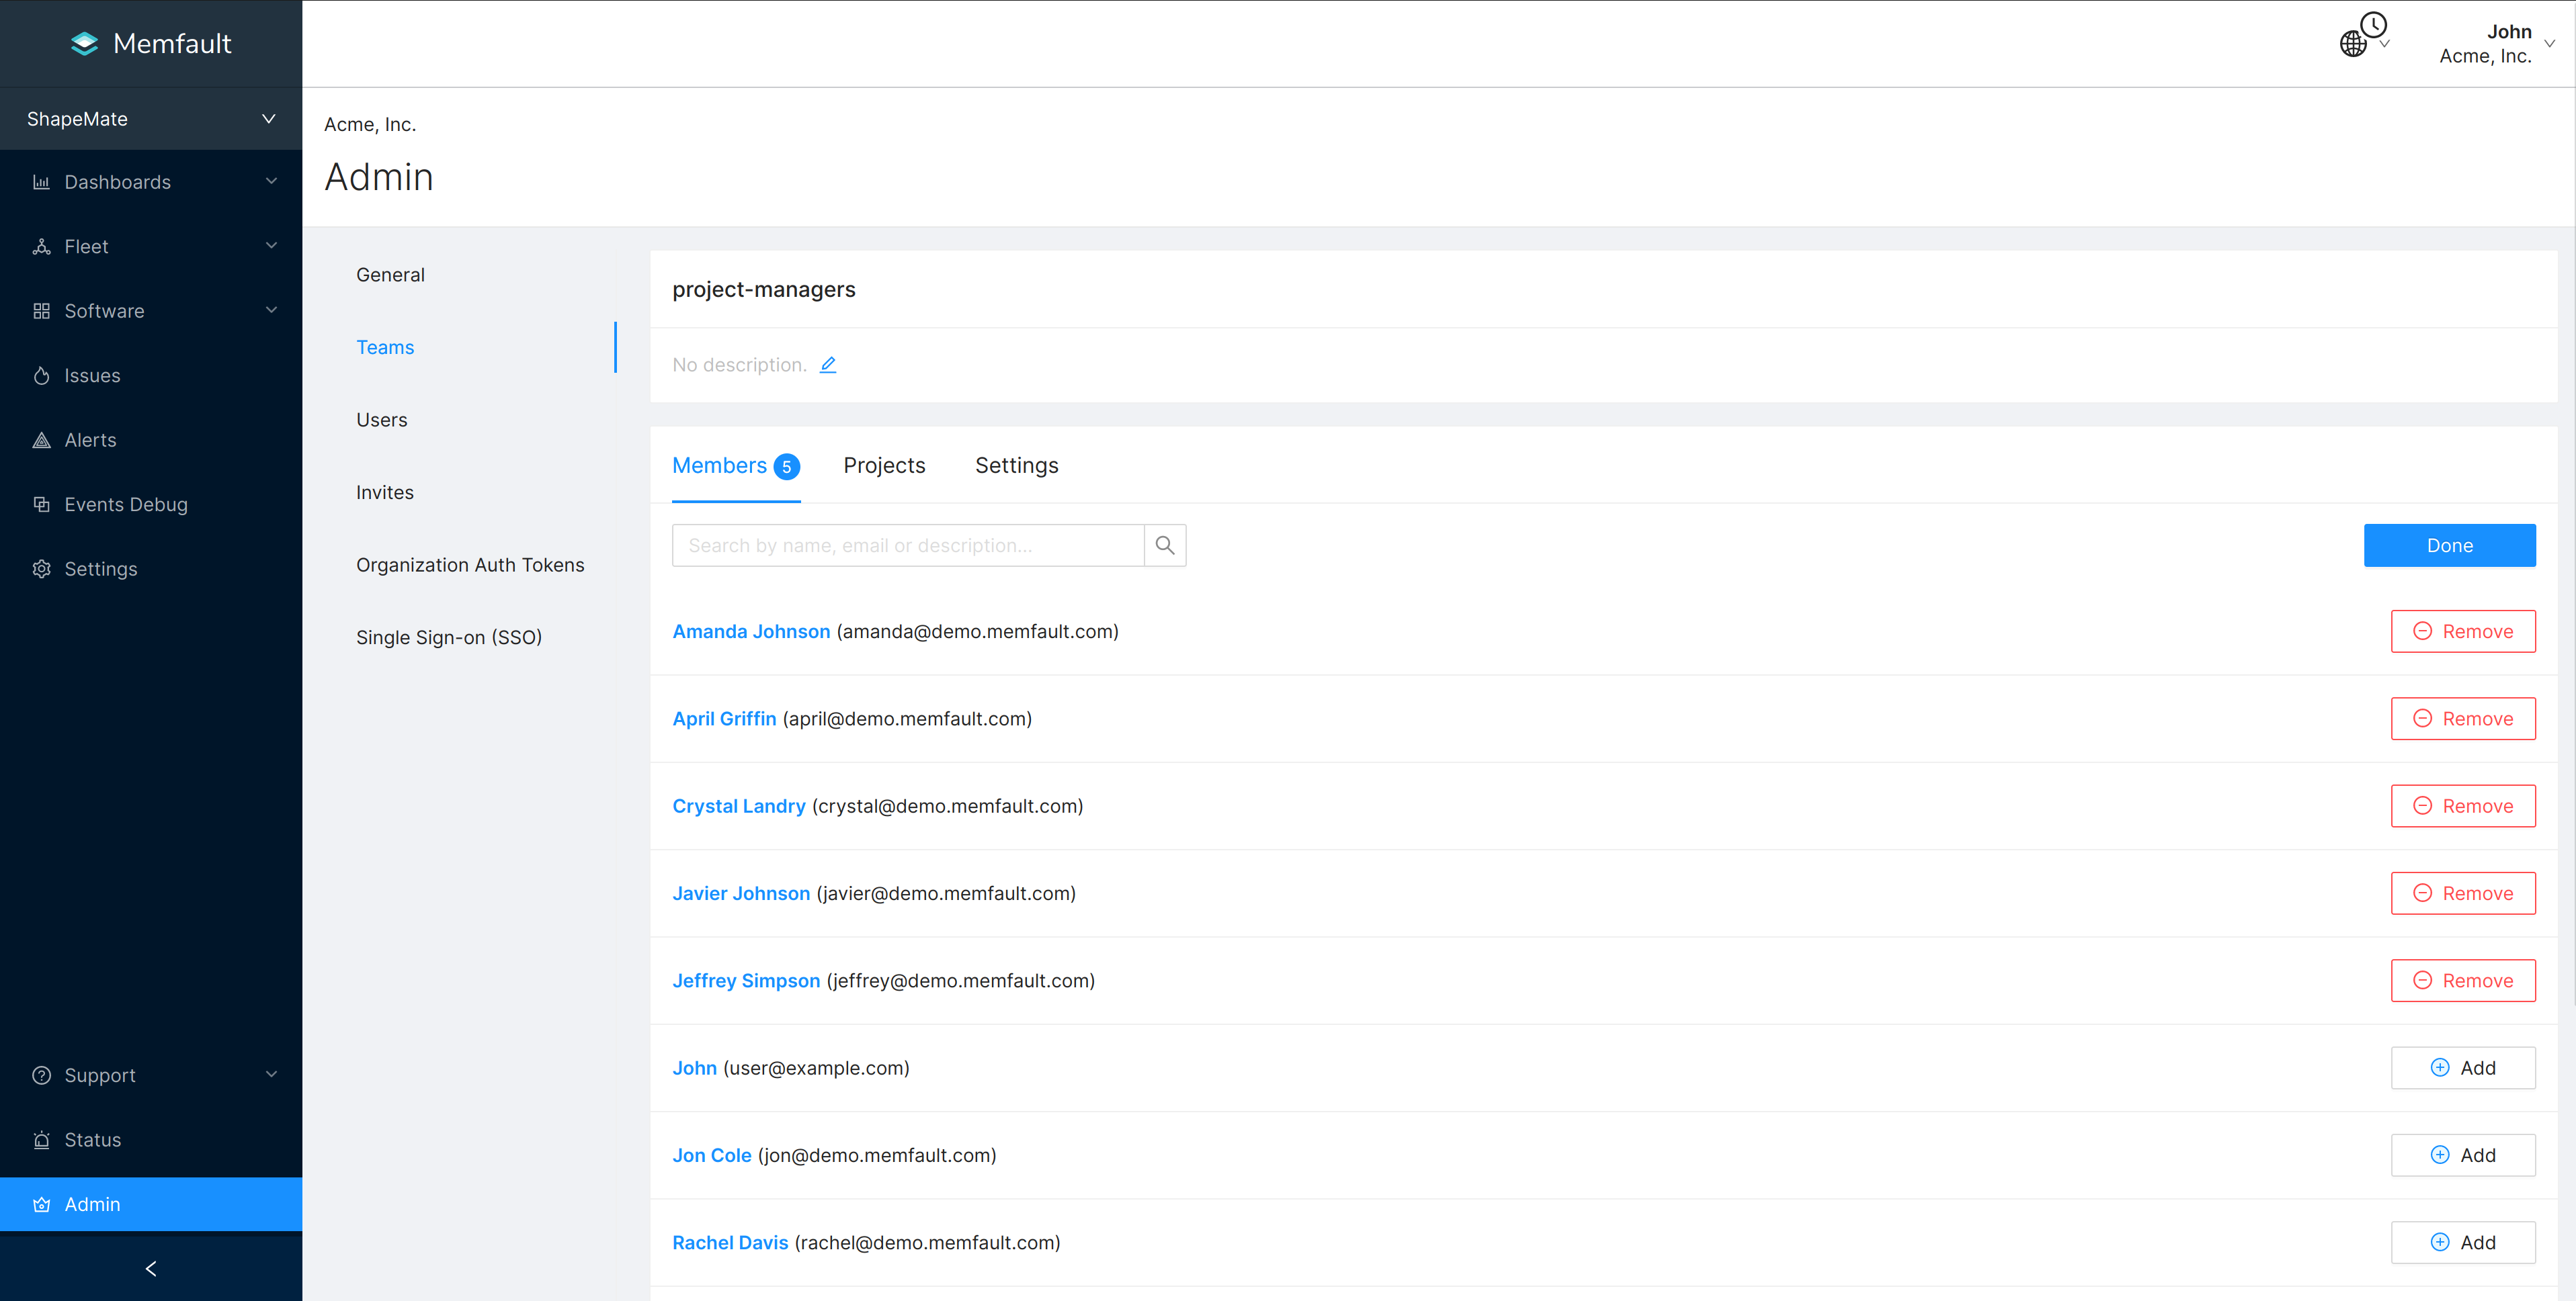This screenshot has height=1301, width=2576.
Task: Open Crystal Landry's profile link
Action: tap(738, 807)
